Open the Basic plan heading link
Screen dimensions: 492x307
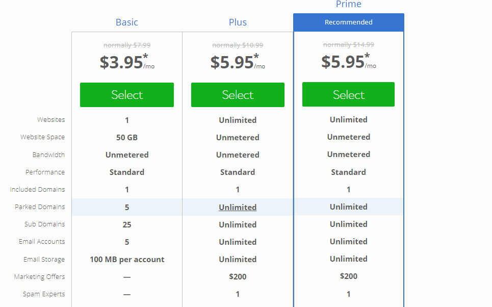click(x=127, y=22)
